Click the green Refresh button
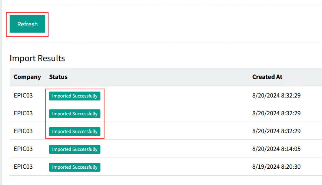This screenshot has height=185, width=322. coord(27,24)
